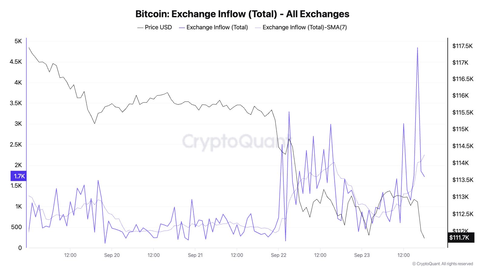The height and width of the screenshot is (272, 485).
Task: Select the Sep 21 date axis label
Action: (x=195, y=255)
